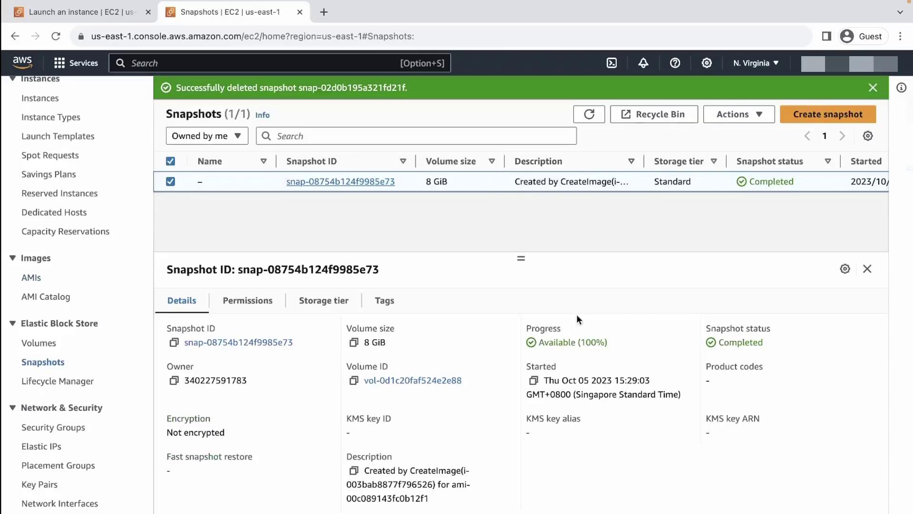Switch to the Permissions tab

click(247, 301)
